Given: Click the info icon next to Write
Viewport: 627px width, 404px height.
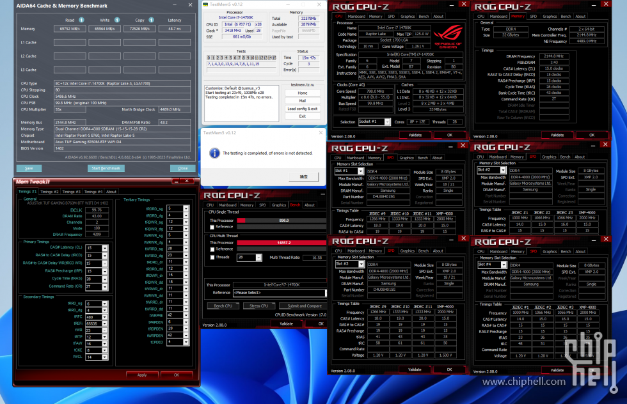Looking at the screenshot, I should [117, 20].
